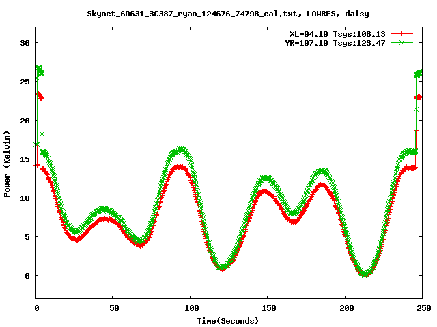Click the plot title Skynet_60631_3C387 text
Image resolution: width=437 pixels, height=327 pixels.
[228, 14]
